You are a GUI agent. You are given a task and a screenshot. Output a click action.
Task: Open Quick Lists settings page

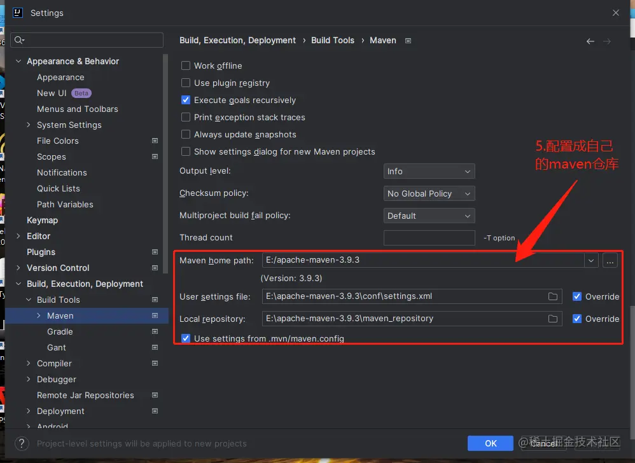[59, 189]
